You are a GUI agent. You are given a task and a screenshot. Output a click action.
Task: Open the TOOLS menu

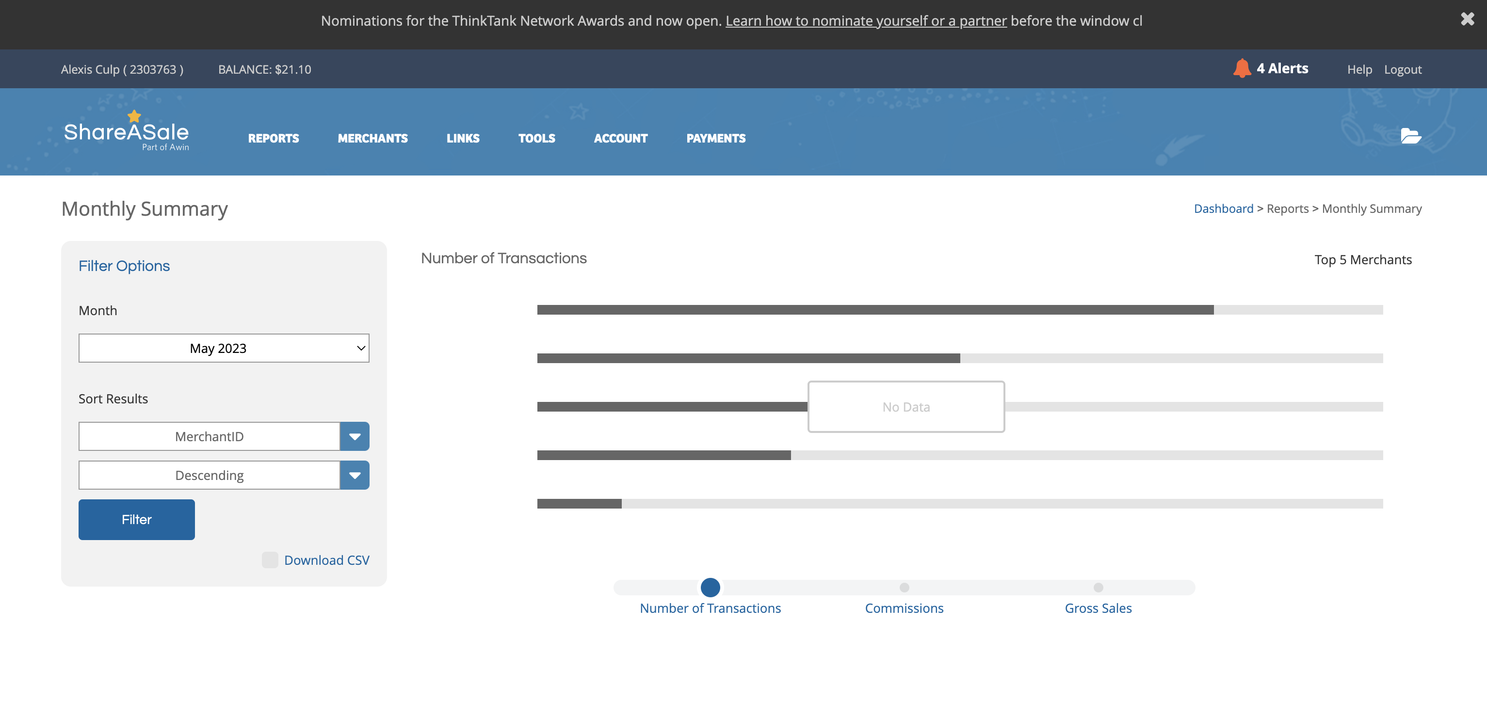tap(537, 139)
